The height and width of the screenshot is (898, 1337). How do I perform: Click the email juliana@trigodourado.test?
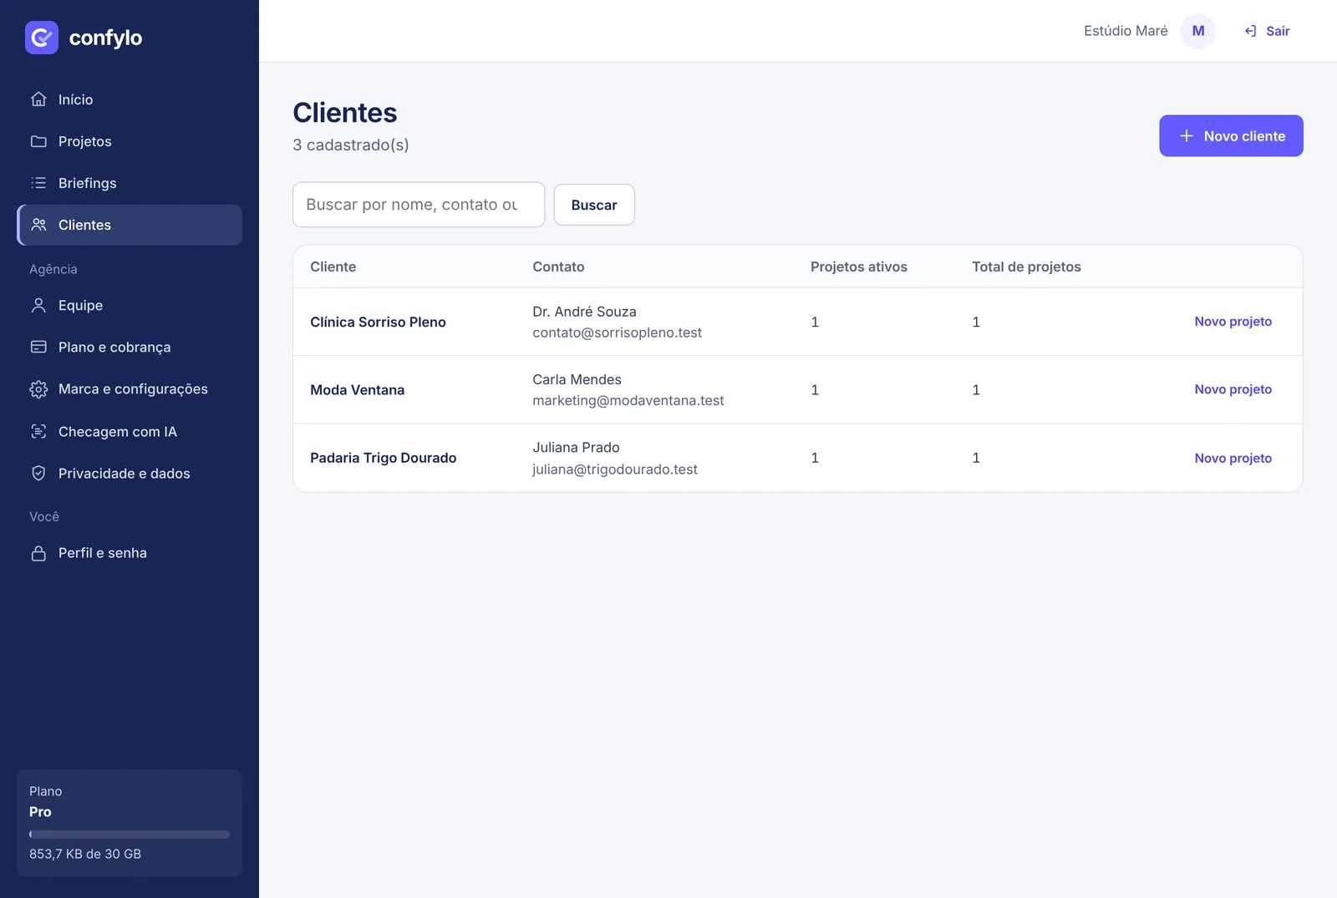(x=614, y=469)
